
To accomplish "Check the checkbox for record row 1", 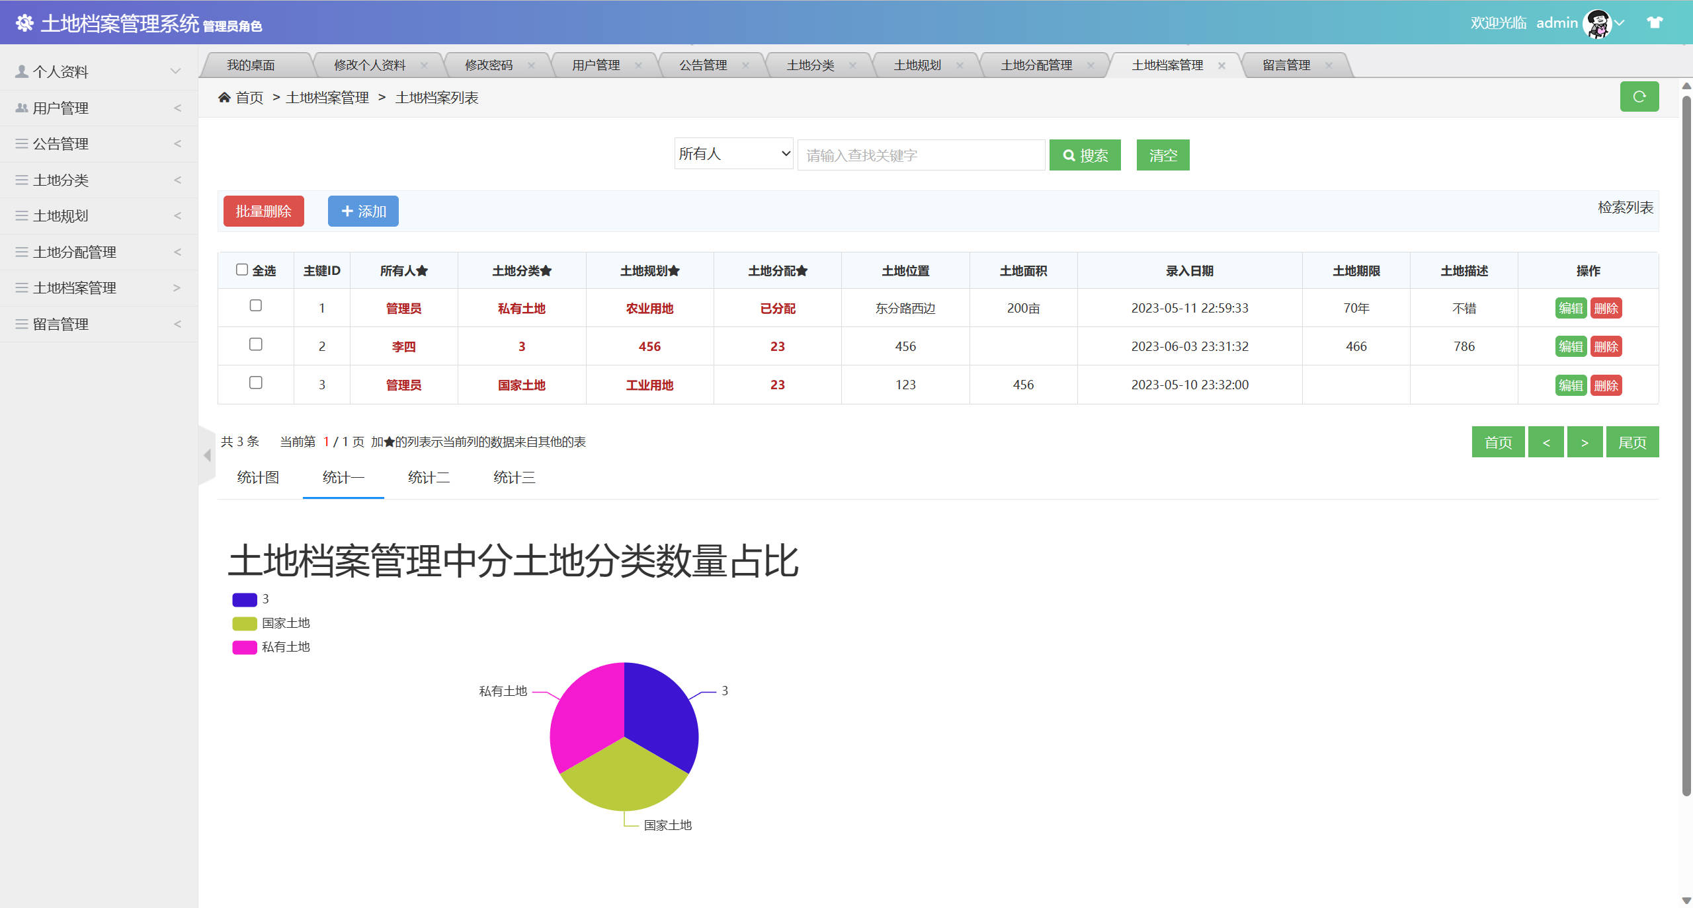I will click(x=256, y=306).
